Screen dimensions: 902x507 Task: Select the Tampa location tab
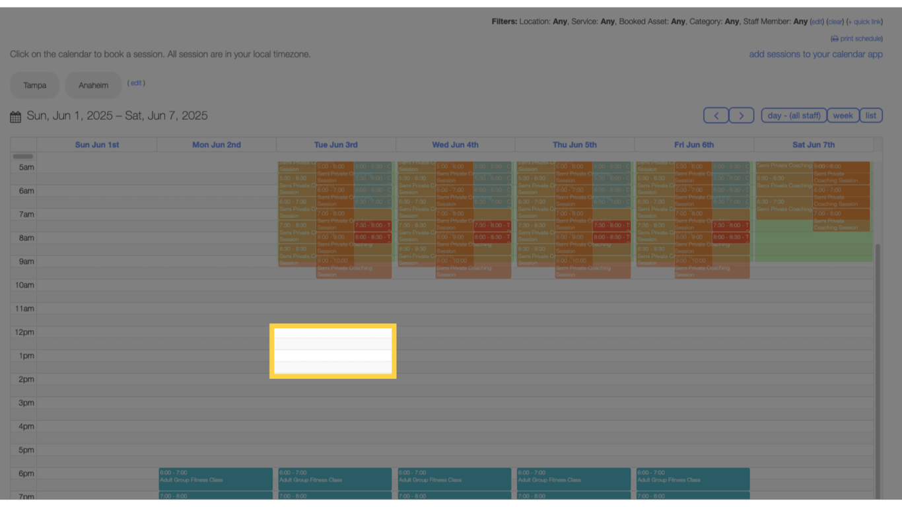point(34,84)
